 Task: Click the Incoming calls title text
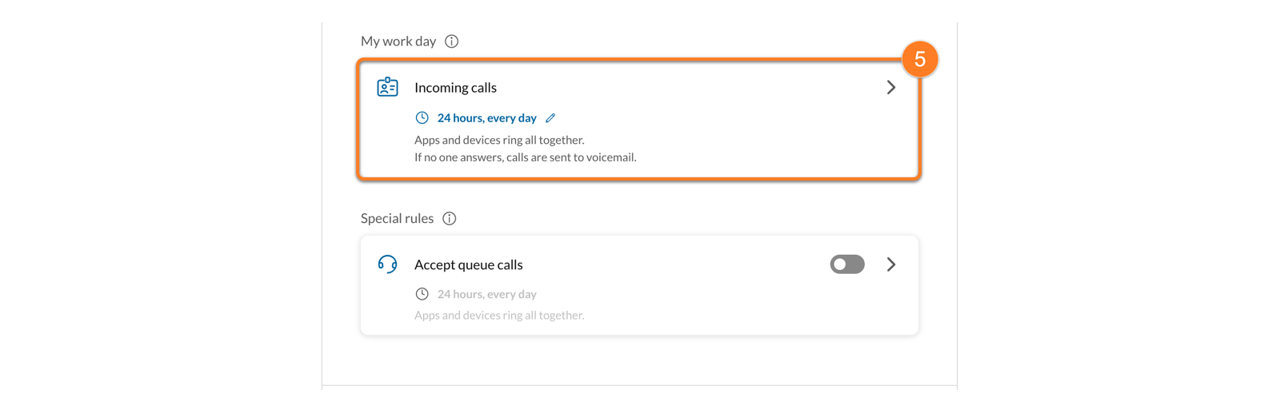[x=455, y=88]
